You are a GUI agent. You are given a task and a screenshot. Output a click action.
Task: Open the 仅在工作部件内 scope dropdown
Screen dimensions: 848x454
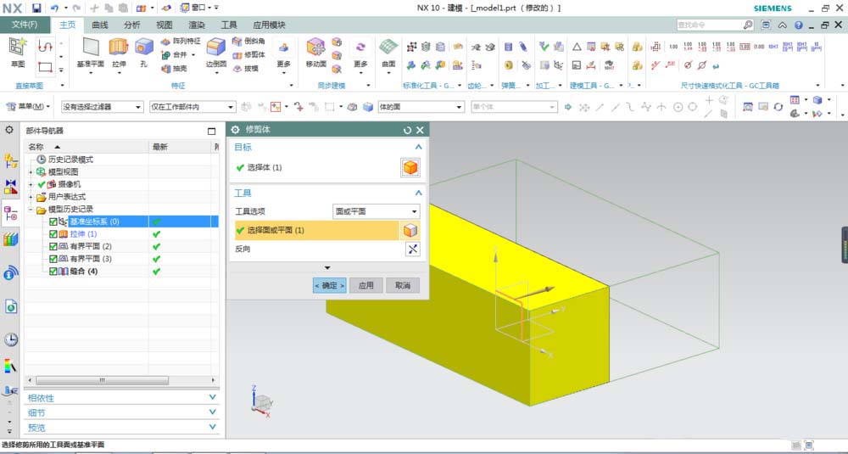click(192, 107)
